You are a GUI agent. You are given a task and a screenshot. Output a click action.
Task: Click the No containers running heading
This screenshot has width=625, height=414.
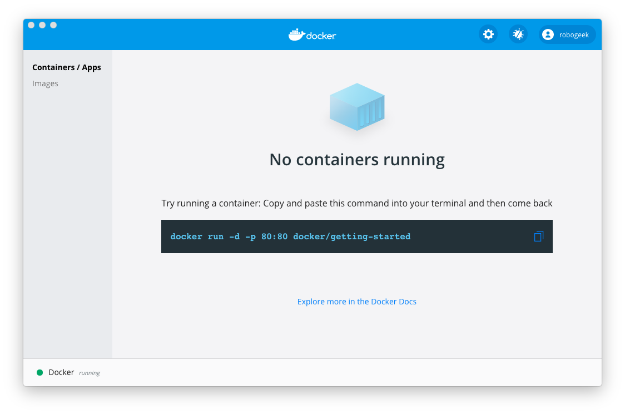pos(357,160)
